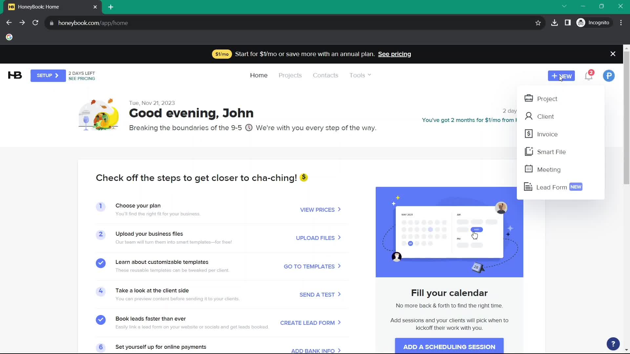Toggle the completed check for Book leads faster
This screenshot has width=630, height=354.
(101, 320)
